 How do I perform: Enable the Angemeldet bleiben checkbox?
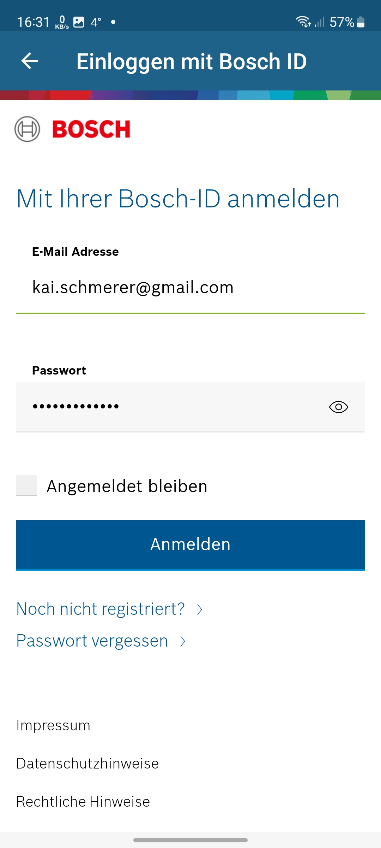coord(26,485)
